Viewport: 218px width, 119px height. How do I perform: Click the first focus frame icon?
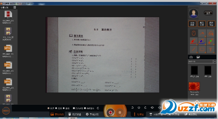[x=152, y=108]
